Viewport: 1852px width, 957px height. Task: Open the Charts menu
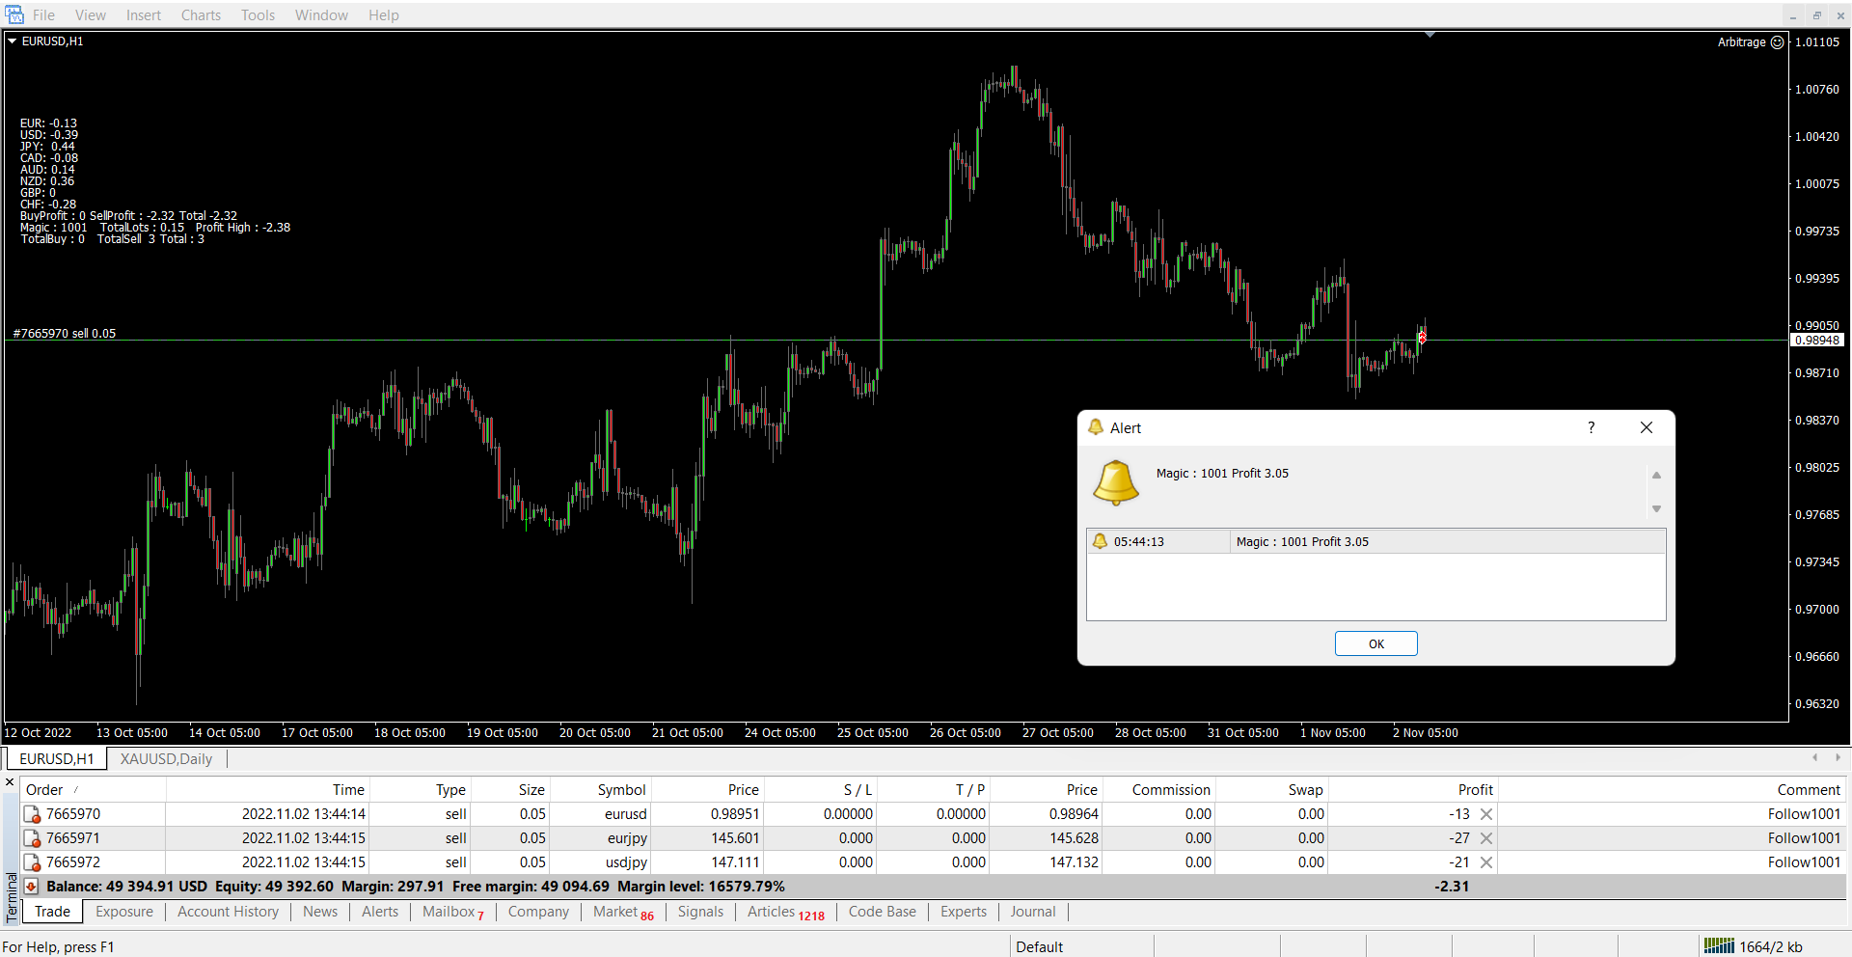coord(201,15)
